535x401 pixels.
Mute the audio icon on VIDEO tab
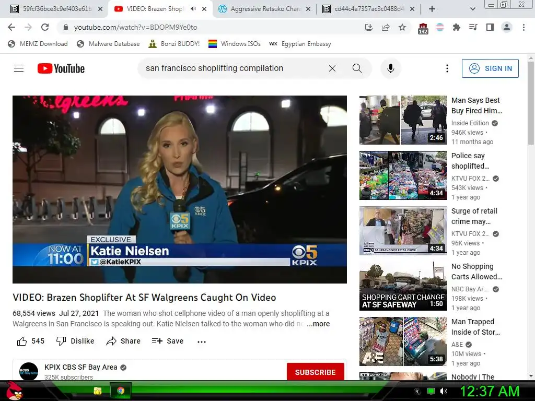[x=193, y=9]
